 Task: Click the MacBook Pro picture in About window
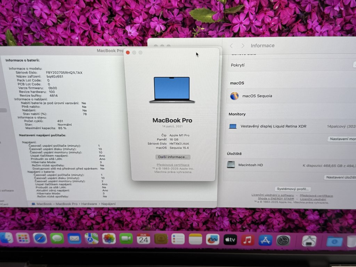tap(172, 90)
